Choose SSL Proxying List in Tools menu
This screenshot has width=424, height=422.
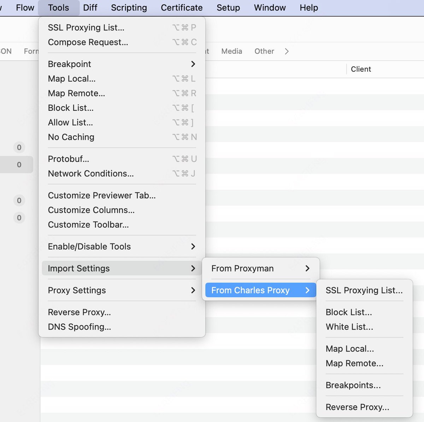122,28
